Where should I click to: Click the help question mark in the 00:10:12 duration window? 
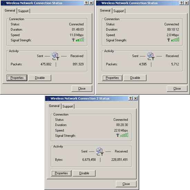pyautogui.click(x=181, y=3)
